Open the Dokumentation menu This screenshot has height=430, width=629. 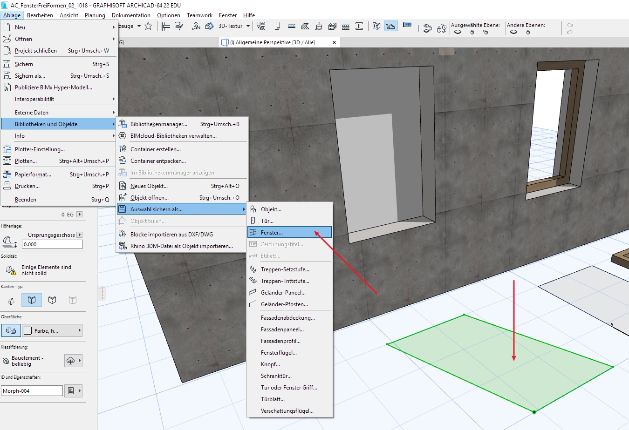pyautogui.click(x=131, y=15)
